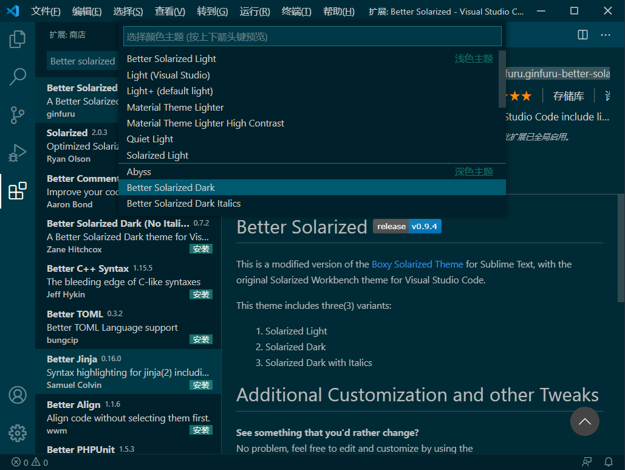This screenshot has height=470, width=625.
Task: Click the scroll-to-top arrow button
Action: click(585, 421)
